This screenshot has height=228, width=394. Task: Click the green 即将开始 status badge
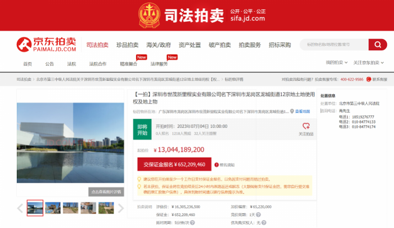point(142,130)
